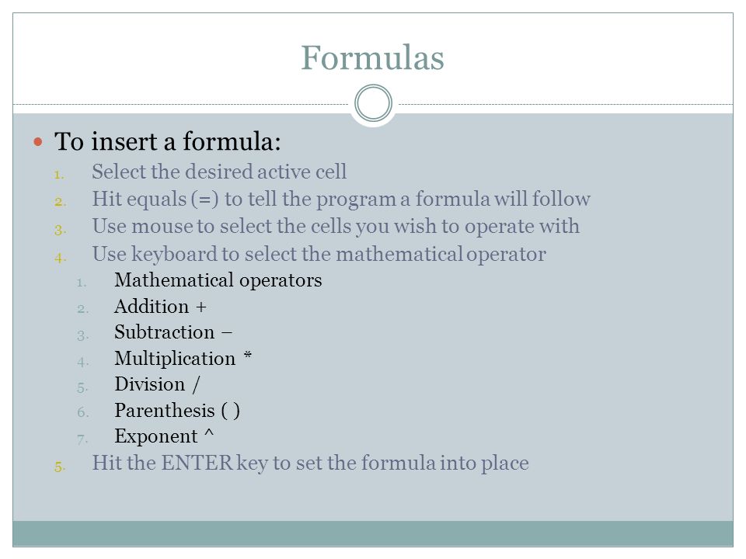Click the Formulas slide title
746x559 pixels.
click(372, 58)
